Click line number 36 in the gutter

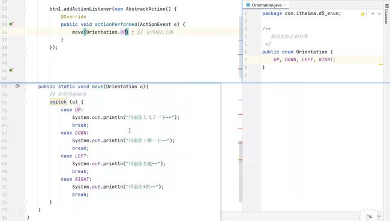4,32
